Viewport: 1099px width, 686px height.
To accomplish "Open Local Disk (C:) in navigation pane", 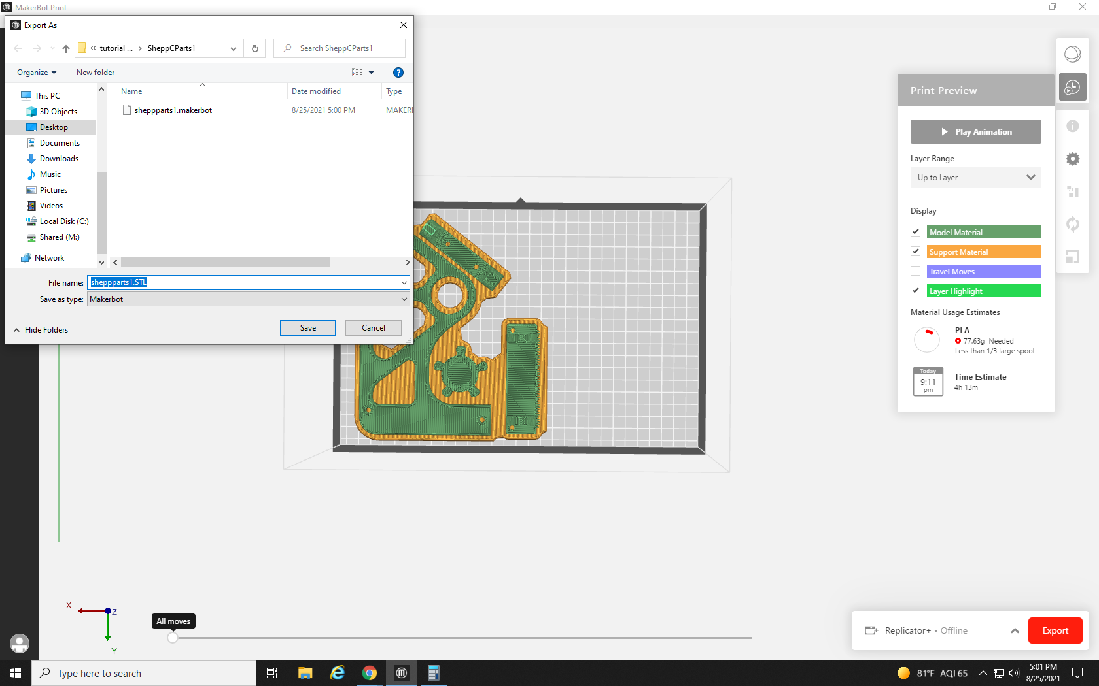I will point(64,221).
